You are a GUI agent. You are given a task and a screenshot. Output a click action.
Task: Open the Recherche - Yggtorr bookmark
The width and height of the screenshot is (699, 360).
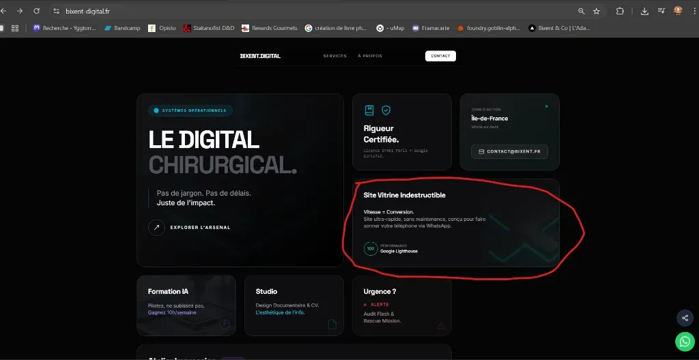[65, 28]
